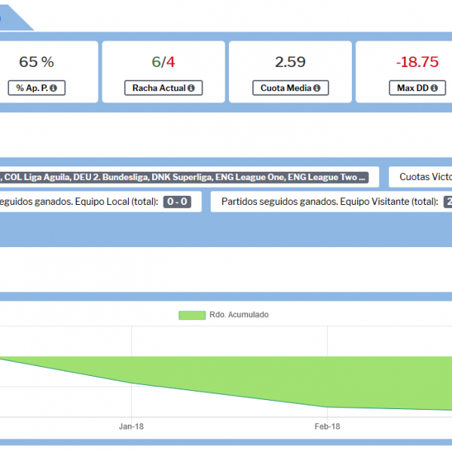
Task: Click the leagues list tag starting 'COL Liga Aguila'
Action: (185, 177)
